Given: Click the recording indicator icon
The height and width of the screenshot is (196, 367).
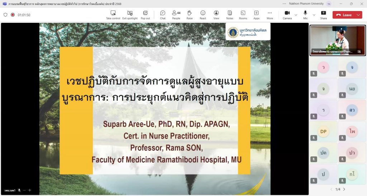Looking at the screenshot, I should click(13, 15).
